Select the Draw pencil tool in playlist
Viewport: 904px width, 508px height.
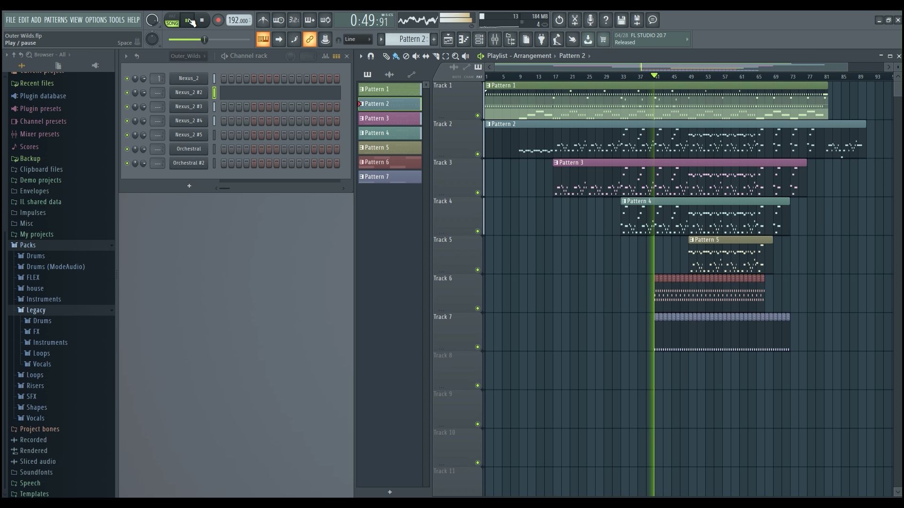[x=386, y=56]
